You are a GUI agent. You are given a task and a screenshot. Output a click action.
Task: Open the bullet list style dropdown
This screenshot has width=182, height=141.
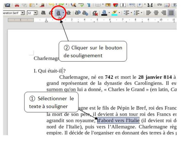click(132, 13)
